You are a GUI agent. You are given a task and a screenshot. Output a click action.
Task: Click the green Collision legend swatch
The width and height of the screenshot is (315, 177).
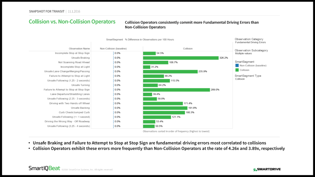click(x=237, y=70)
